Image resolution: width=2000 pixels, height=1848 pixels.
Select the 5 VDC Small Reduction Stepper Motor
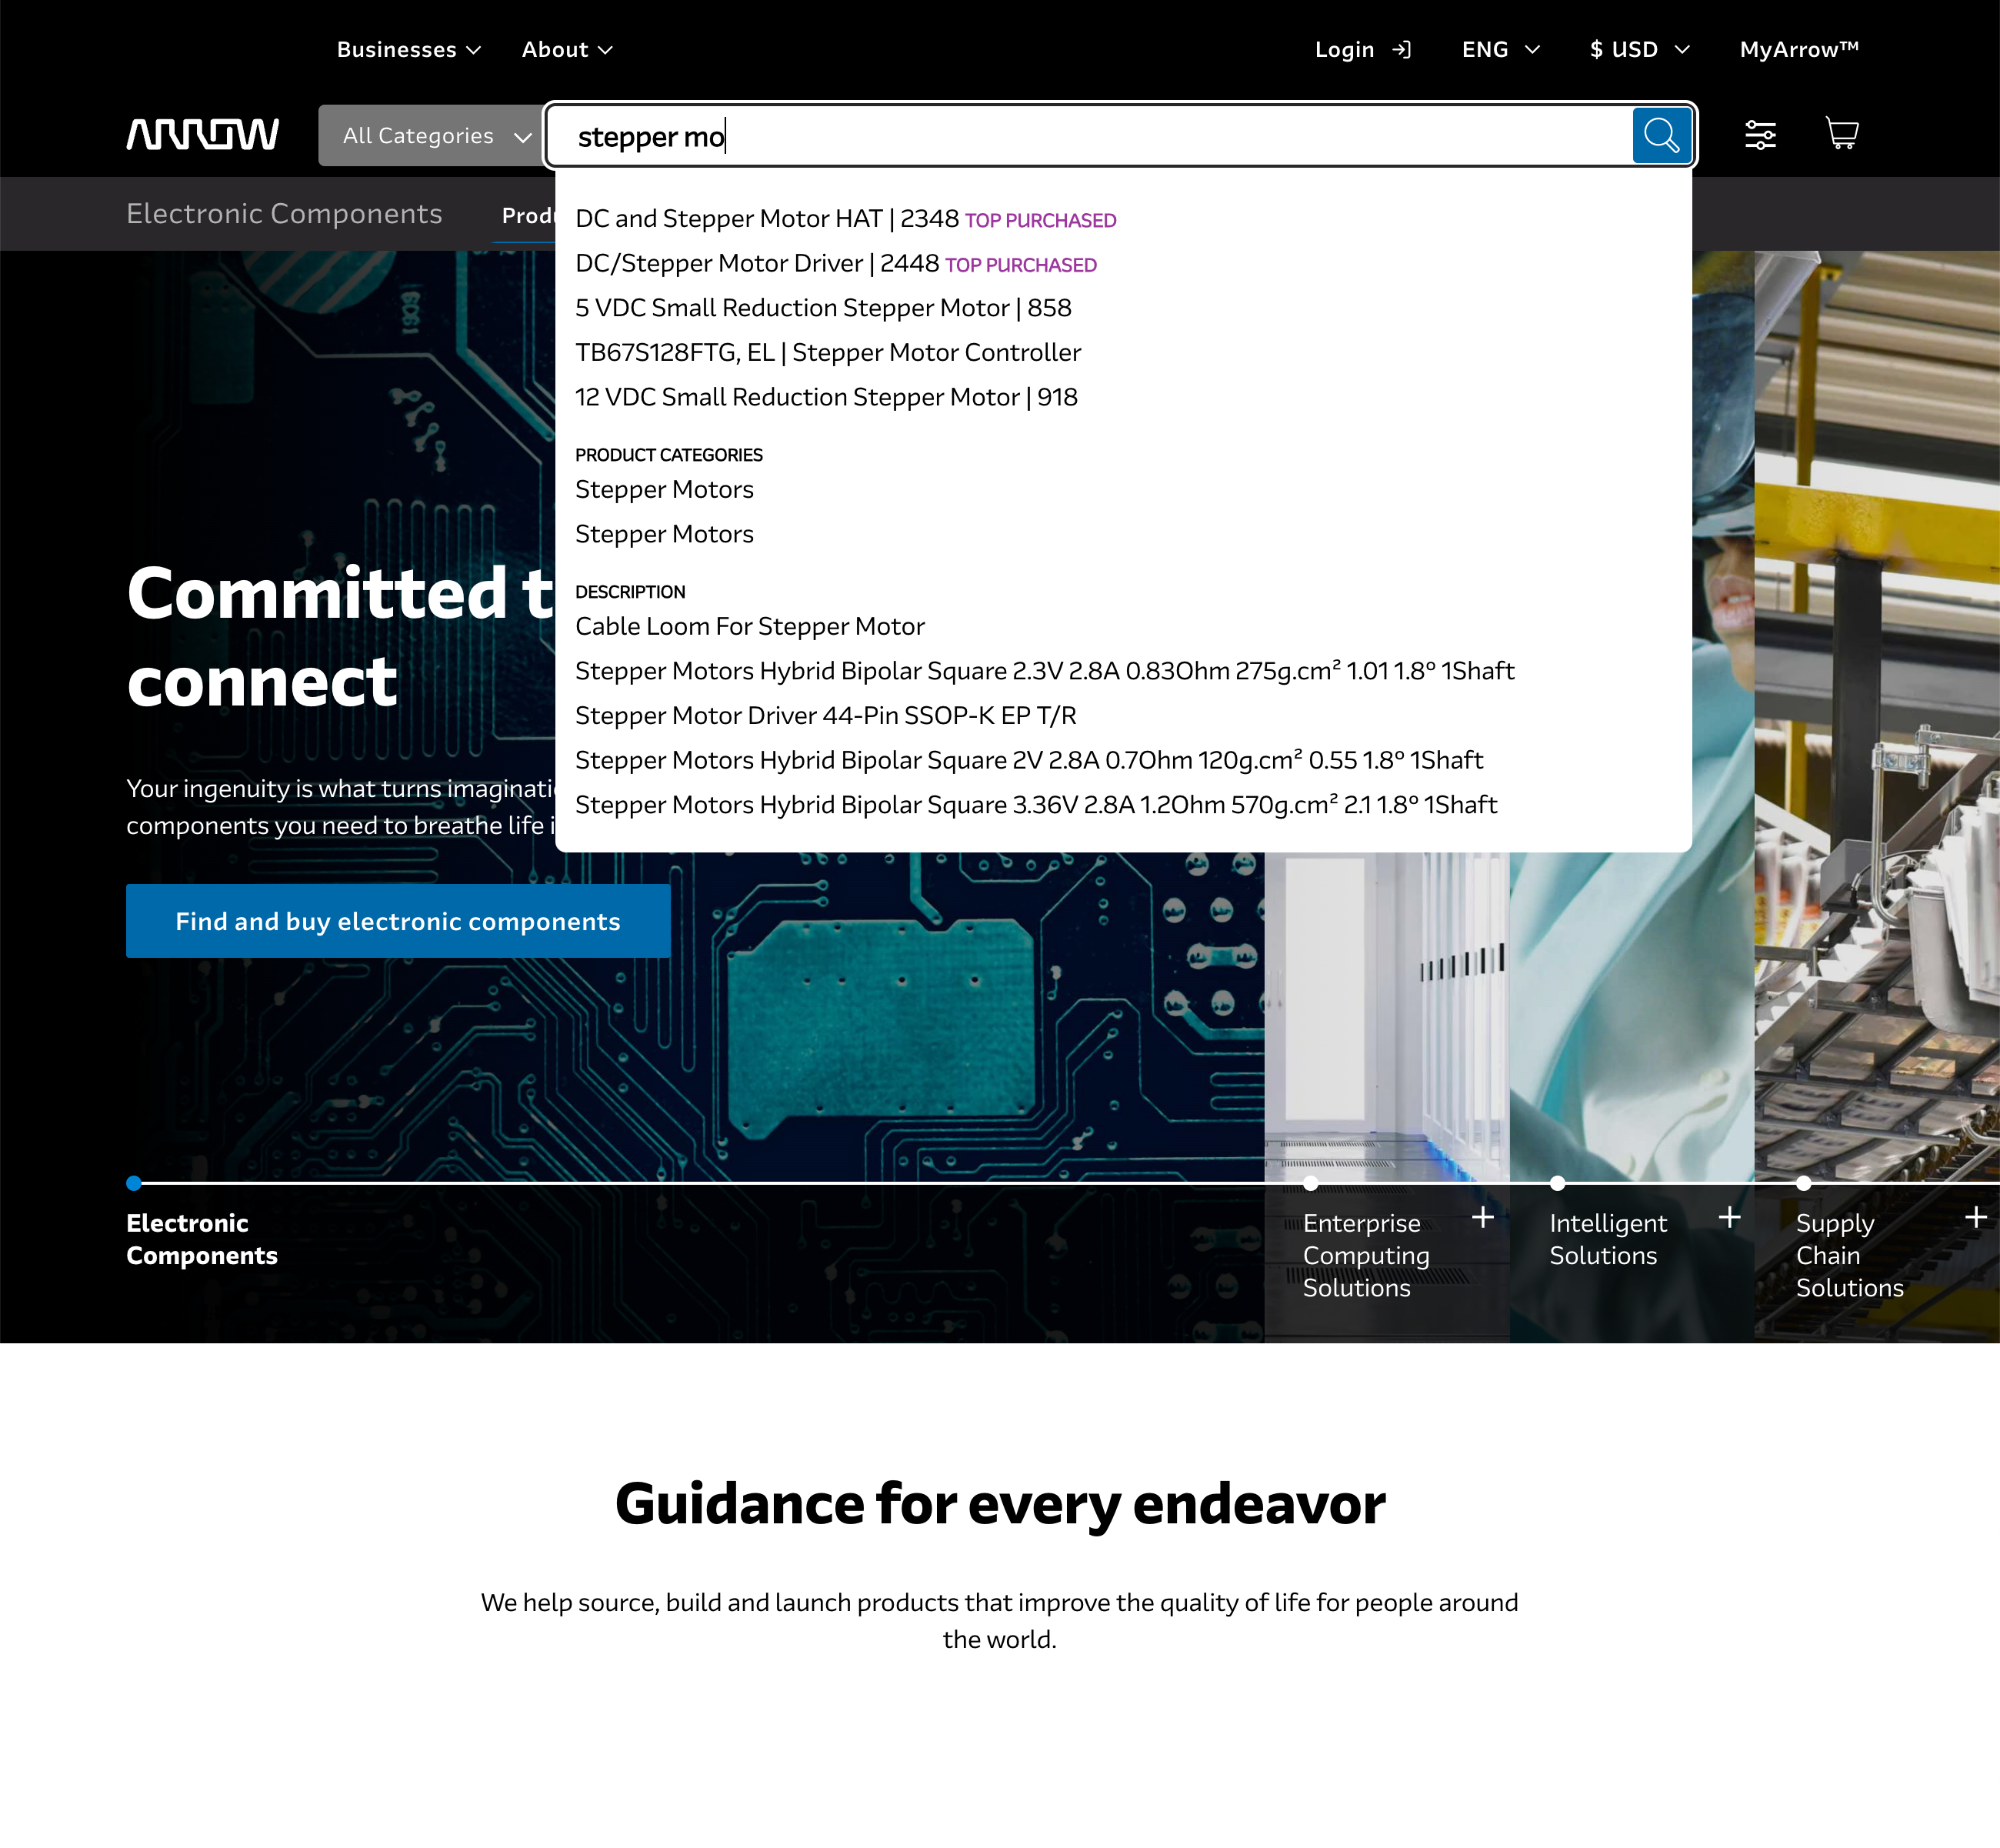click(x=823, y=308)
